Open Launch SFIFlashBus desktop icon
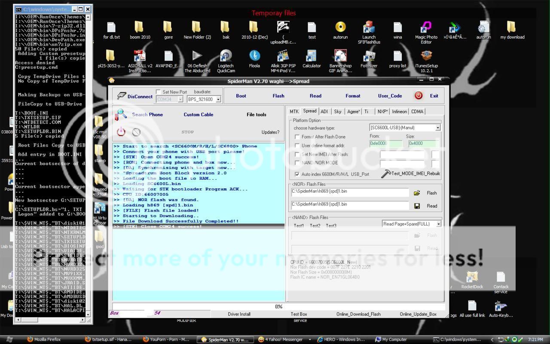The width and height of the screenshot is (550, 344). (x=369, y=28)
